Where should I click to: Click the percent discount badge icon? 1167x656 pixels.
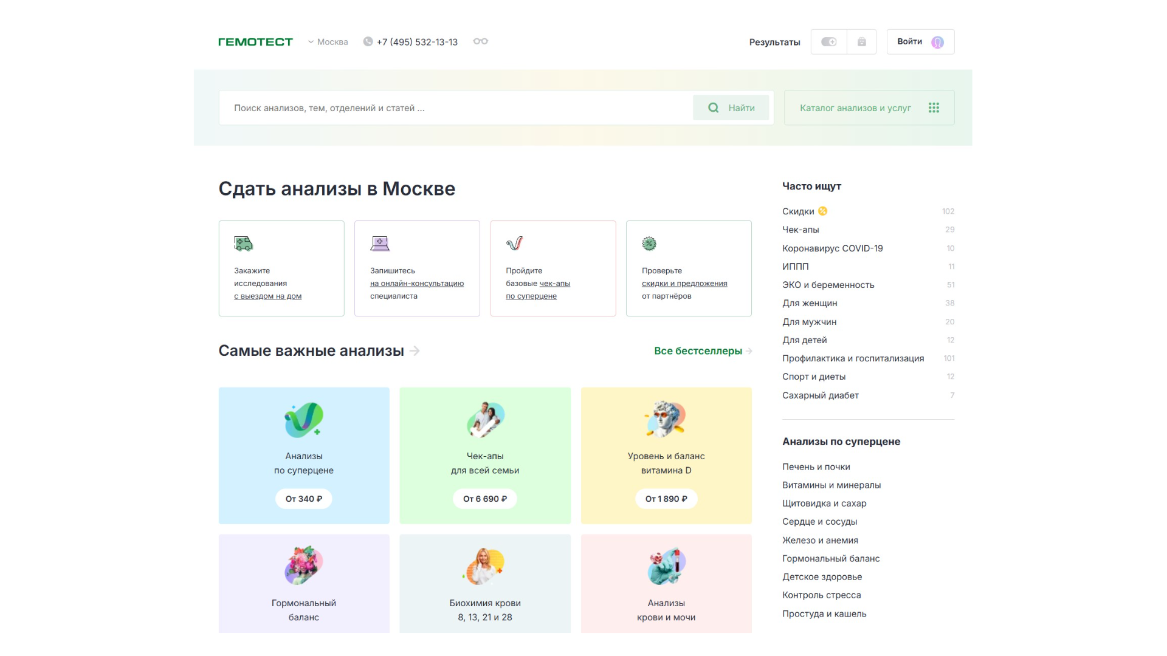point(649,244)
